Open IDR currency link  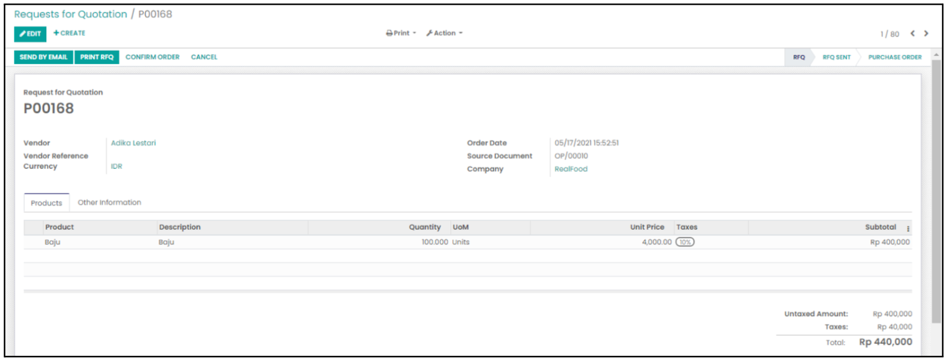pyautogui.click(x=116, y=166)
